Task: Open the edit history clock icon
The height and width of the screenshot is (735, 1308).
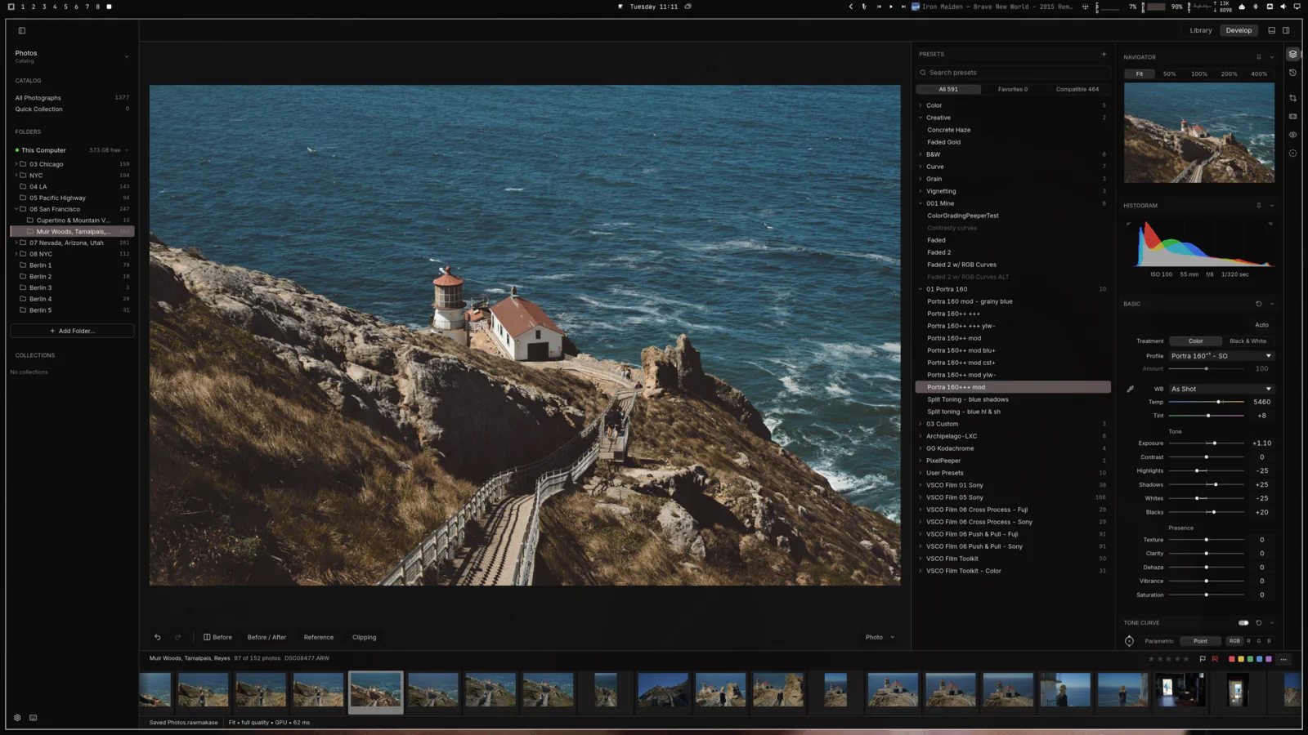Action: (1292, 73)
